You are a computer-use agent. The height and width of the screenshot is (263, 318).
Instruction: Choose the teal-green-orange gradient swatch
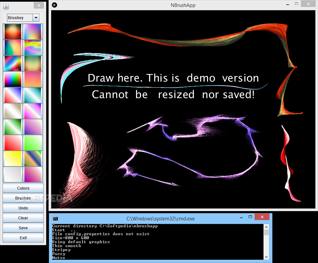[13, 48]
